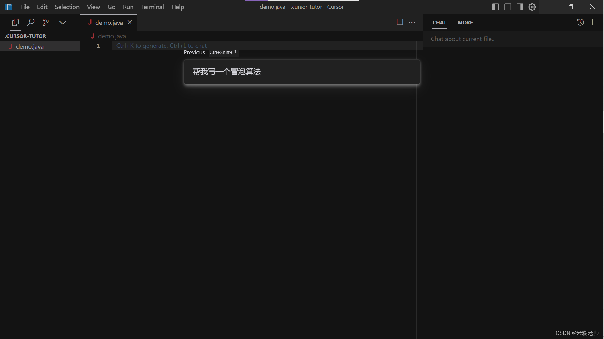Open the Explorer files icon

click(x=15, y=22)
